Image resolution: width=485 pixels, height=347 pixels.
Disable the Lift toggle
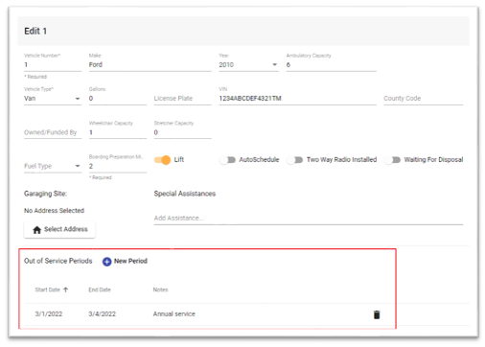click(x=162, y=160)
